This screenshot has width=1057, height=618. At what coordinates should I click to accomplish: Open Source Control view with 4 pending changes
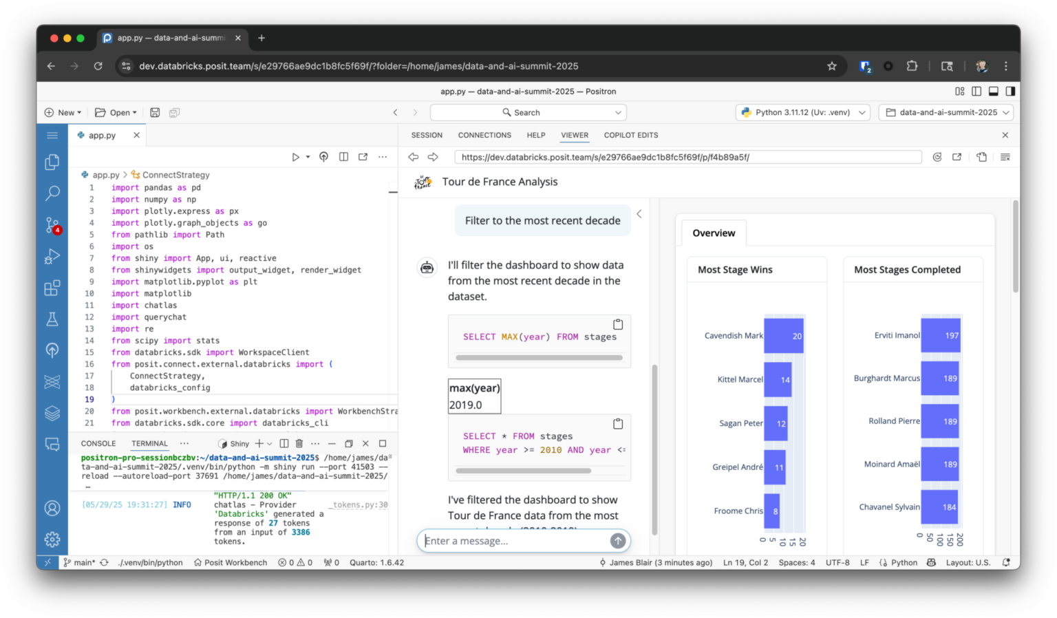pyautogui.click(x=52, y=225)
